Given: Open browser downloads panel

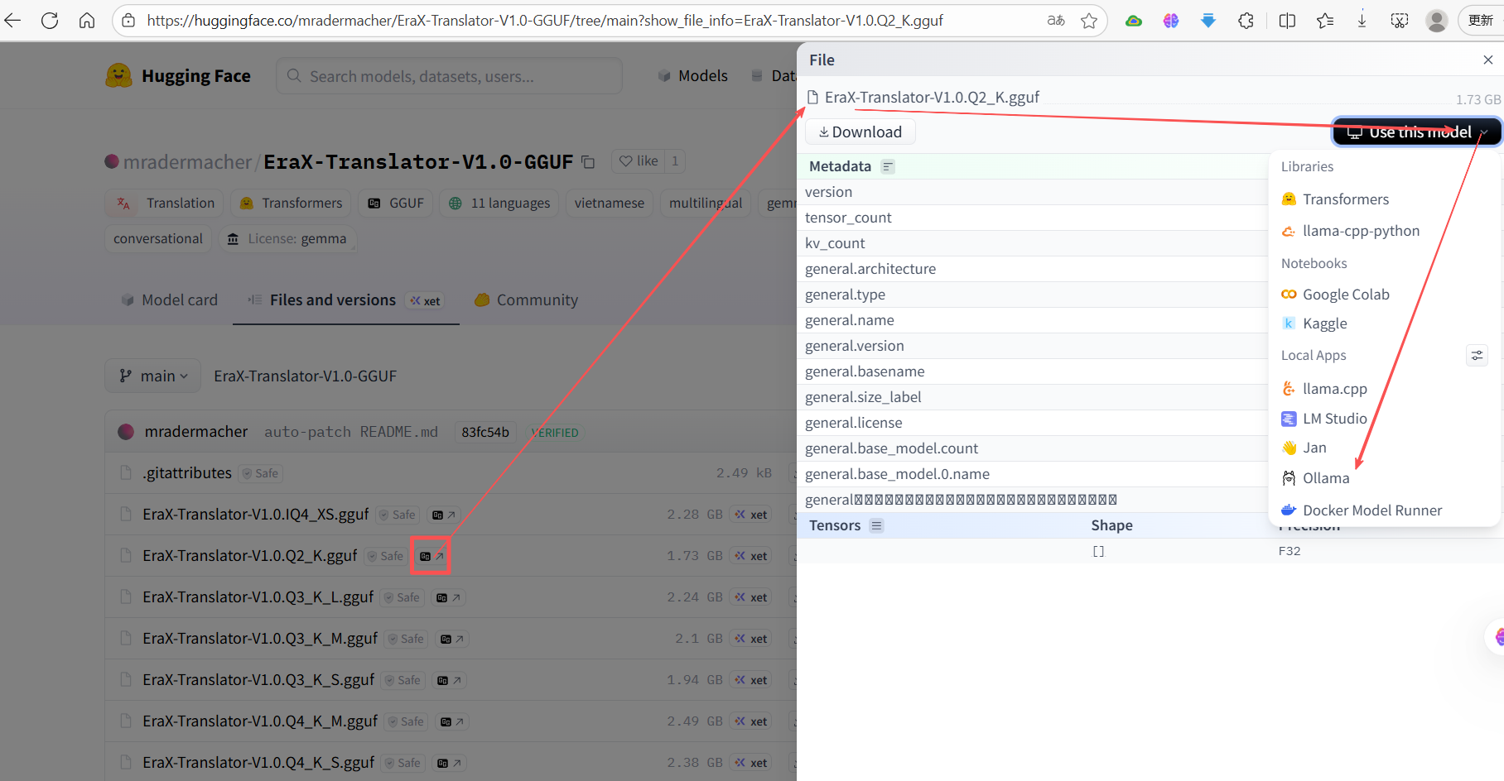Looking at the screenshot, I should click(x=1362, y=21).
